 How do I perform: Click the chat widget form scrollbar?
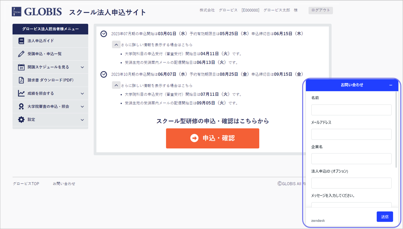(x=396, y=130)
